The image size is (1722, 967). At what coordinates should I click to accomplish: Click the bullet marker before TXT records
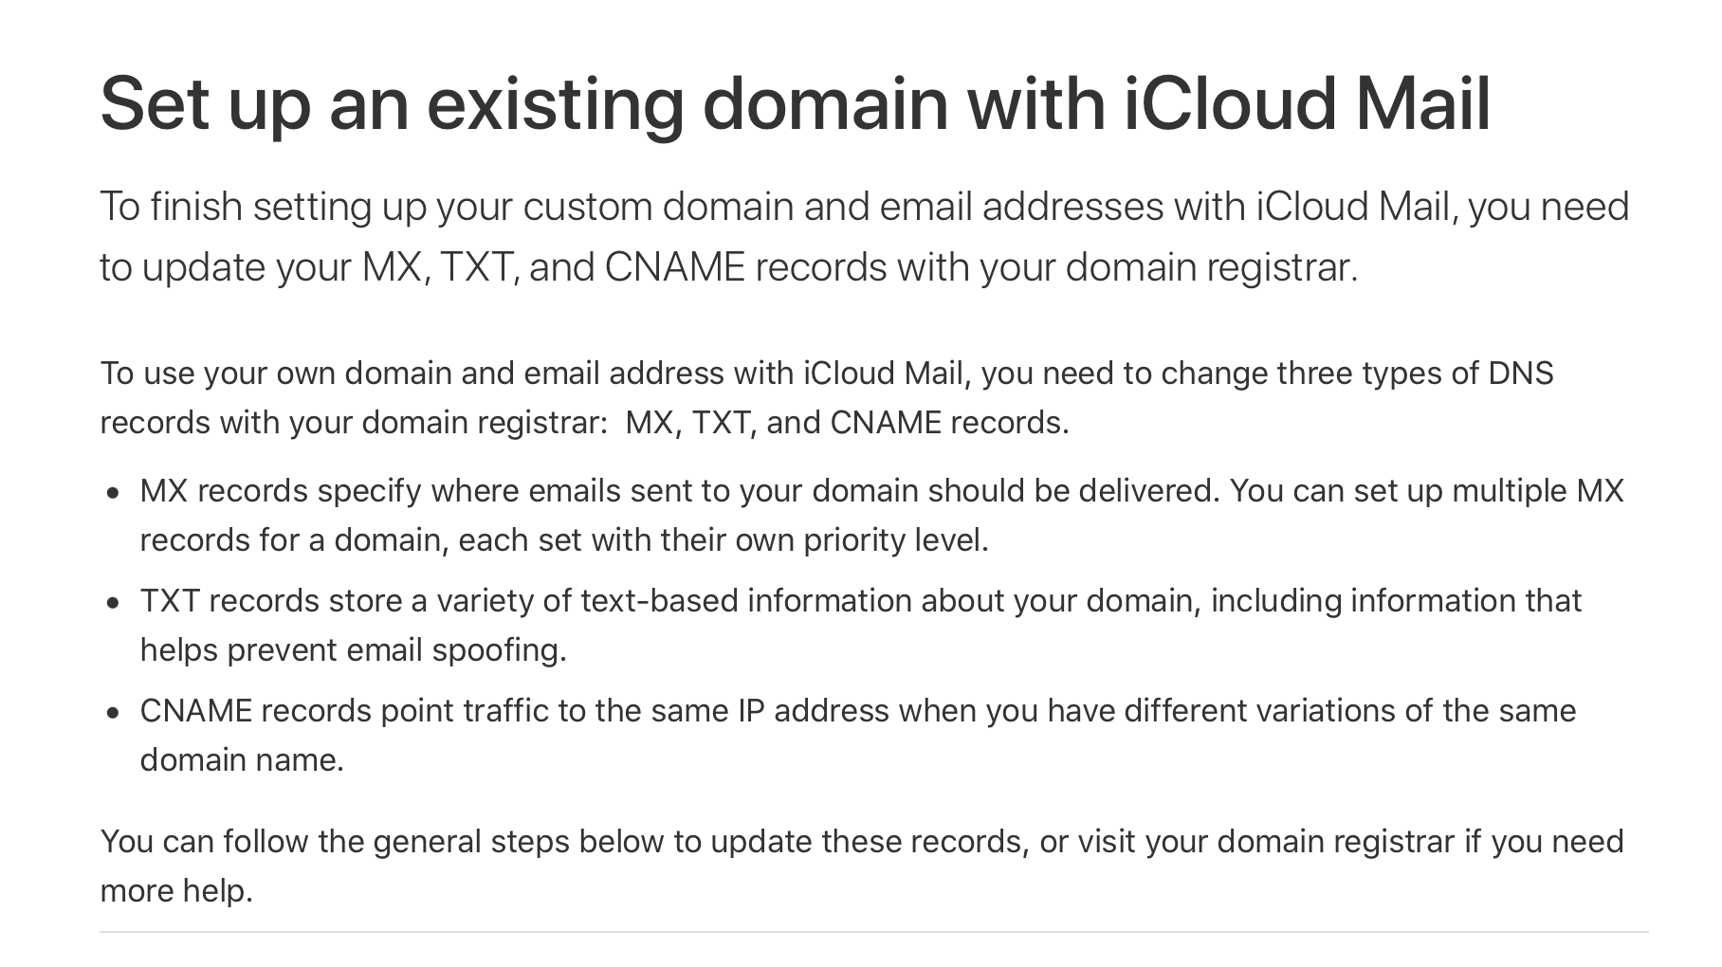pyautogui.click(x=114, y=603)
